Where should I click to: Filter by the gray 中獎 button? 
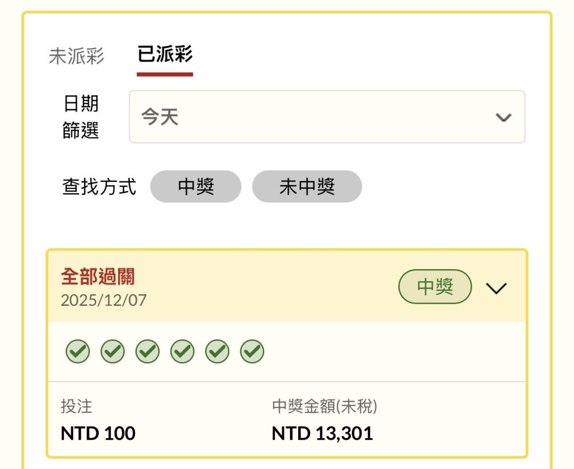tap(196, 187)
